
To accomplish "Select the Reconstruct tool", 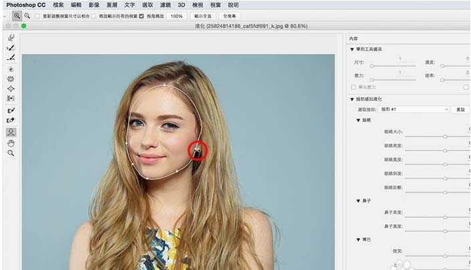I will coord(11,48).
